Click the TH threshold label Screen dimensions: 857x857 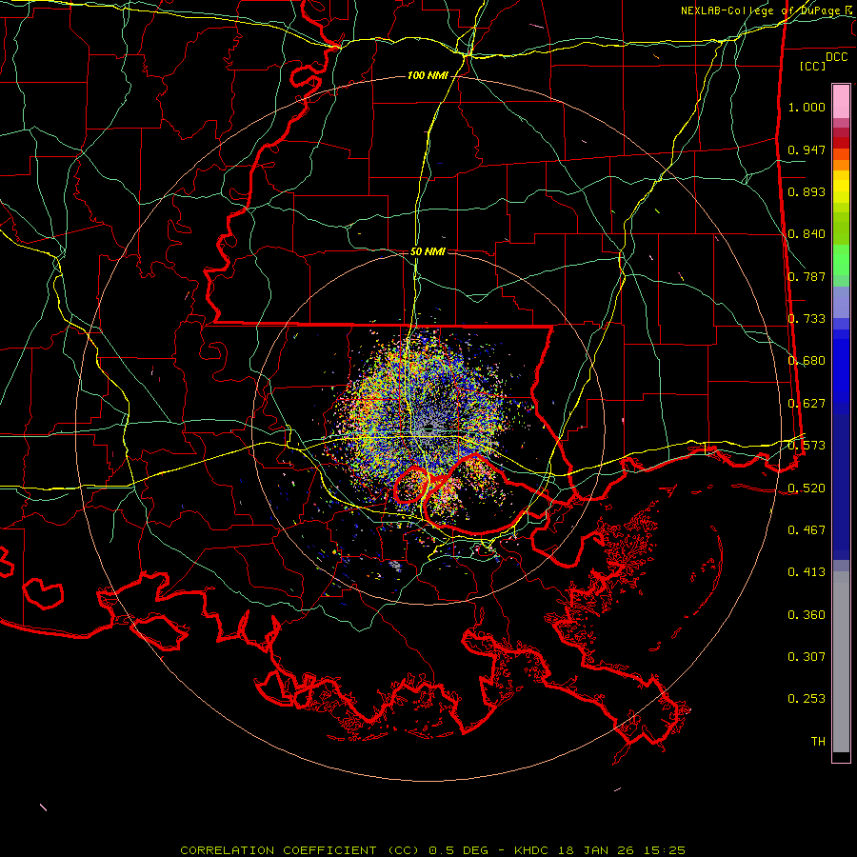click(x=818, y=742)
